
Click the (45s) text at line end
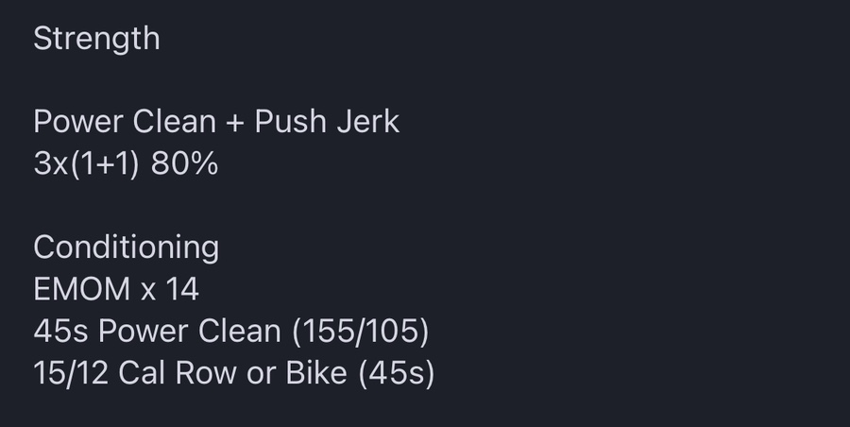pyautogui.click(x=397, y=373)
